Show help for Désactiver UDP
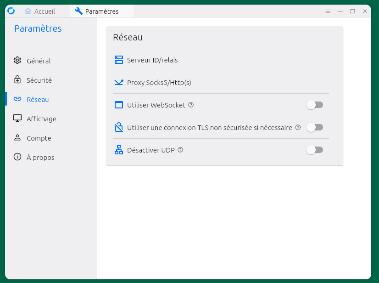The height and width of the screenshot is (283, 379). coord(180,150)
